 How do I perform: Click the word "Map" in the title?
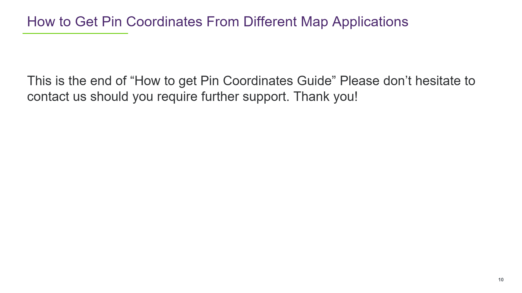click(314, 22)
